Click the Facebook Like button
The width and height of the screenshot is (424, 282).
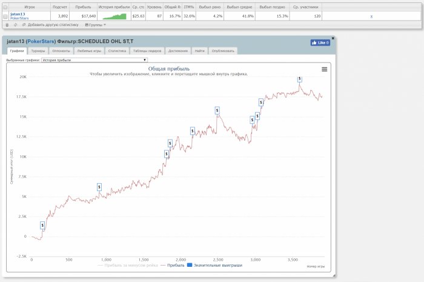click(320, 42)
